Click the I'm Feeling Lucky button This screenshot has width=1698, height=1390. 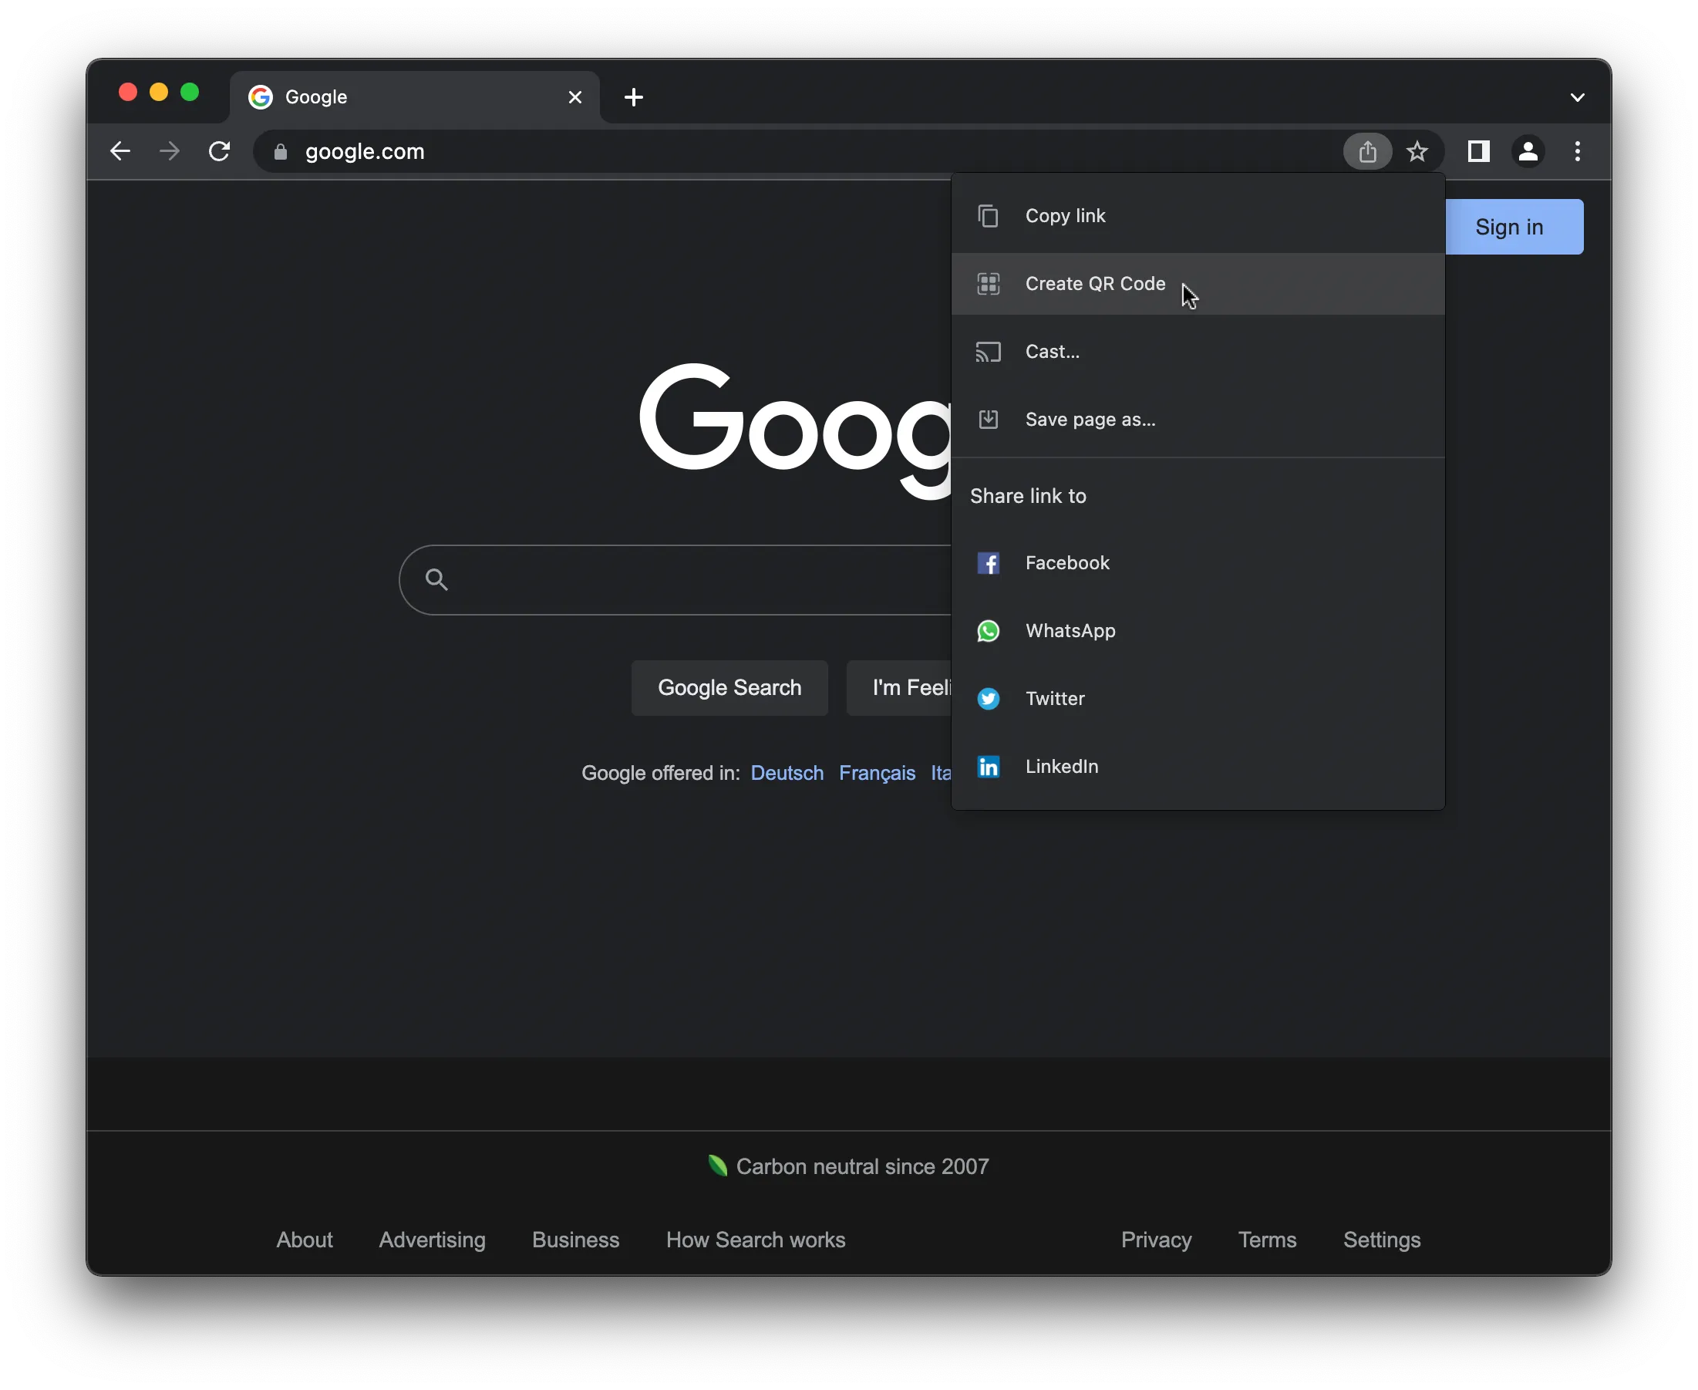(899, 688)
